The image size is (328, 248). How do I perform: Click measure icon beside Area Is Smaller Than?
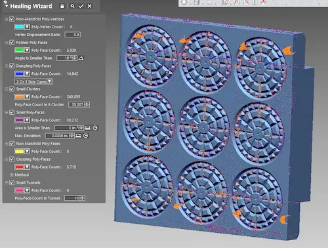pos(87,128)
